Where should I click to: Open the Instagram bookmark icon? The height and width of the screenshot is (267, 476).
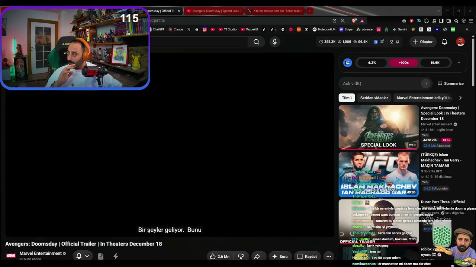click(x=205, y=29)
